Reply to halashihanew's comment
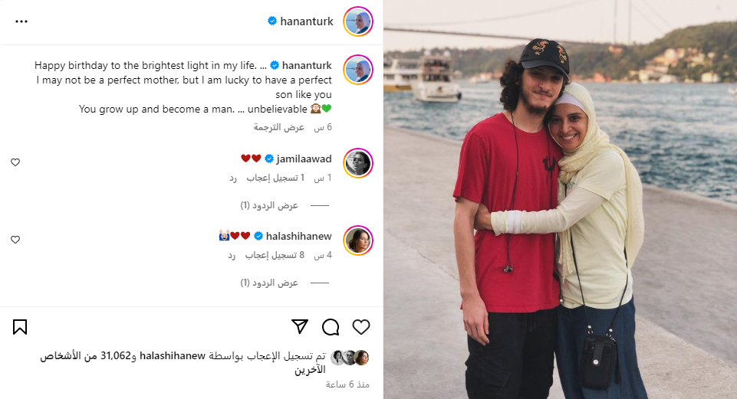The image size is (737, 399). [x=232, y=256]
